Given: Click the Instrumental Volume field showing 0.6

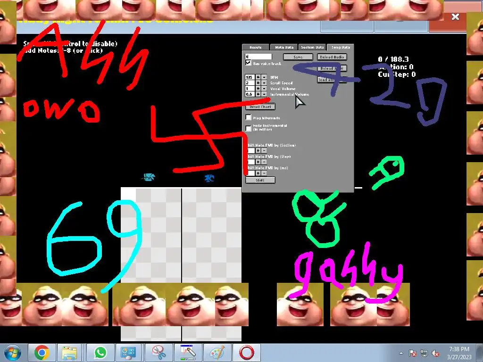Looking at the screenshot, I should pyautogui.click(x=250, y=94).
